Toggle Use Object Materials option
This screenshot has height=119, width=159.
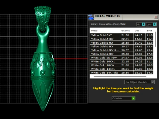[139, 82]
